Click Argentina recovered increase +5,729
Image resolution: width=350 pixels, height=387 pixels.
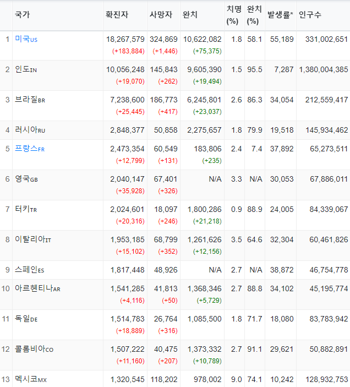(x=209, y=301)
